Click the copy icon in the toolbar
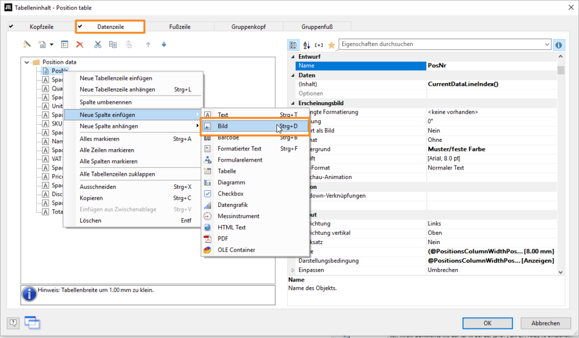Viewport: 579px width, 338px height. click(113, 44)
